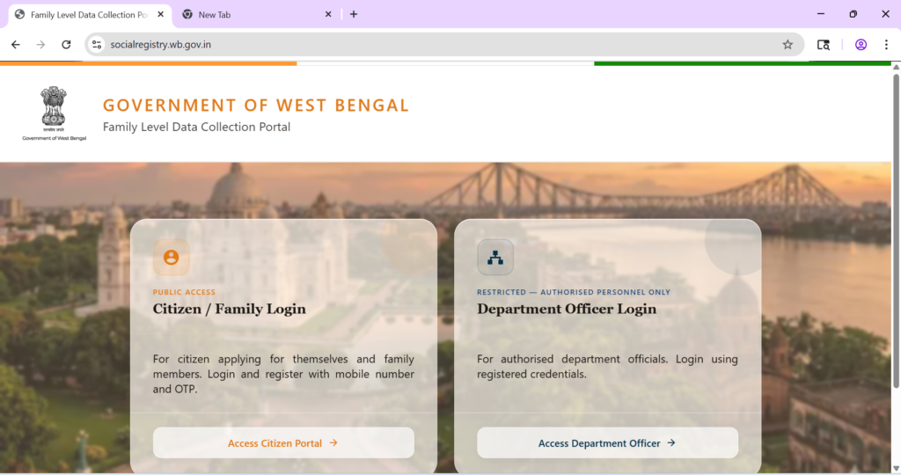Click RESTRICTED — AUTHORISED PERSONNEL ONLY label
The image size is (901, 475).
click(x=574, y=292)
